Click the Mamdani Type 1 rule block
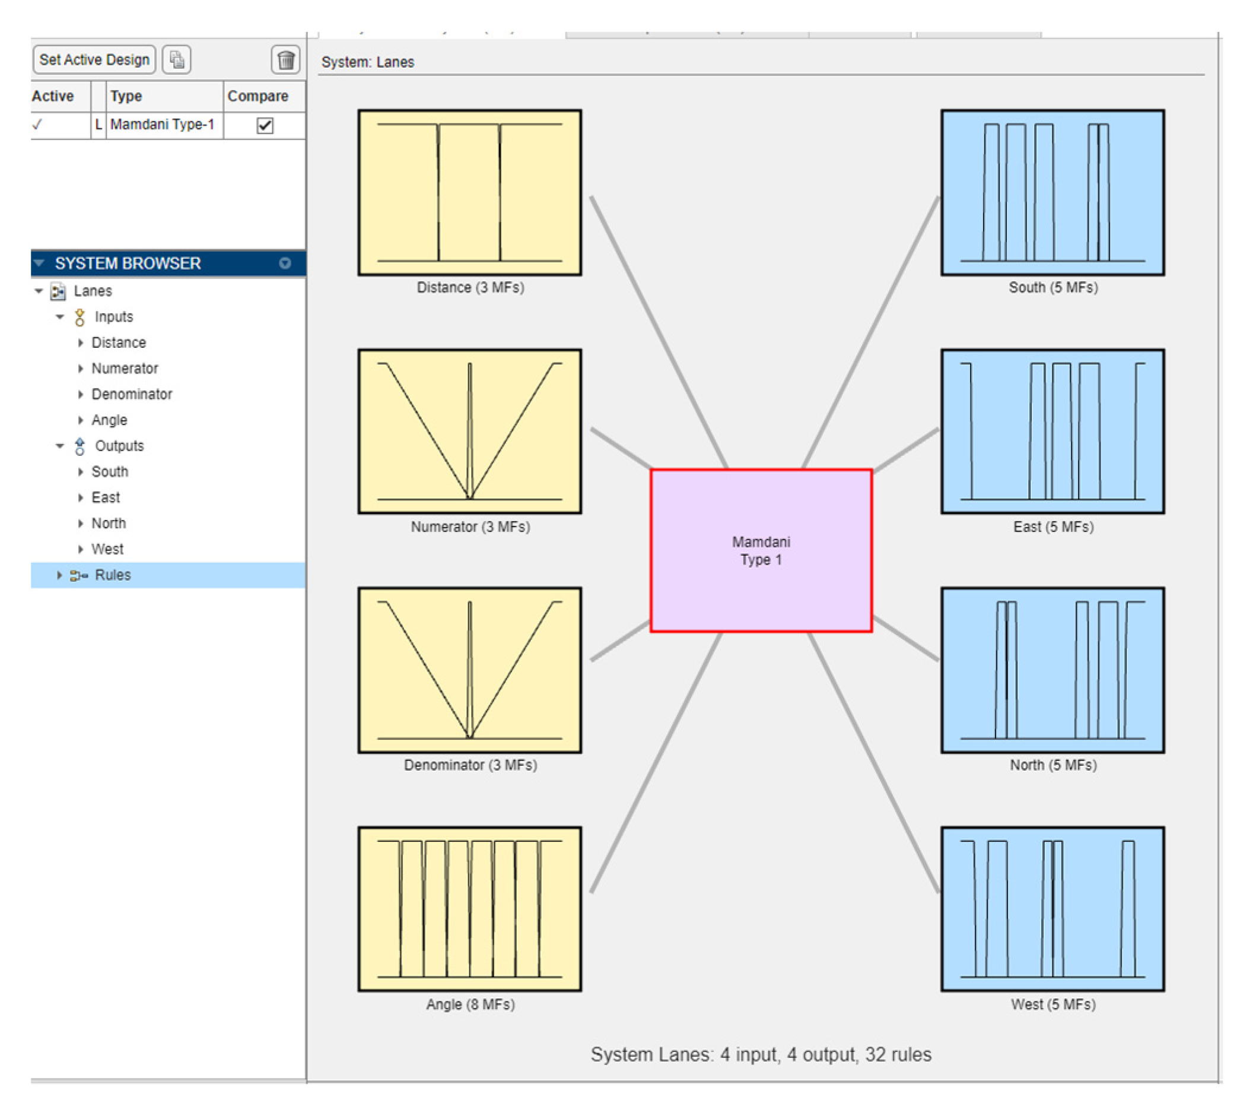The width and height of the screenshot is (1240, 1100). 761,551
